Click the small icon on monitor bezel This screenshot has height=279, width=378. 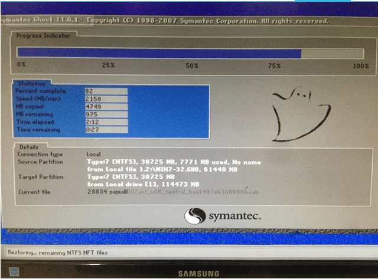pos(14,272)
